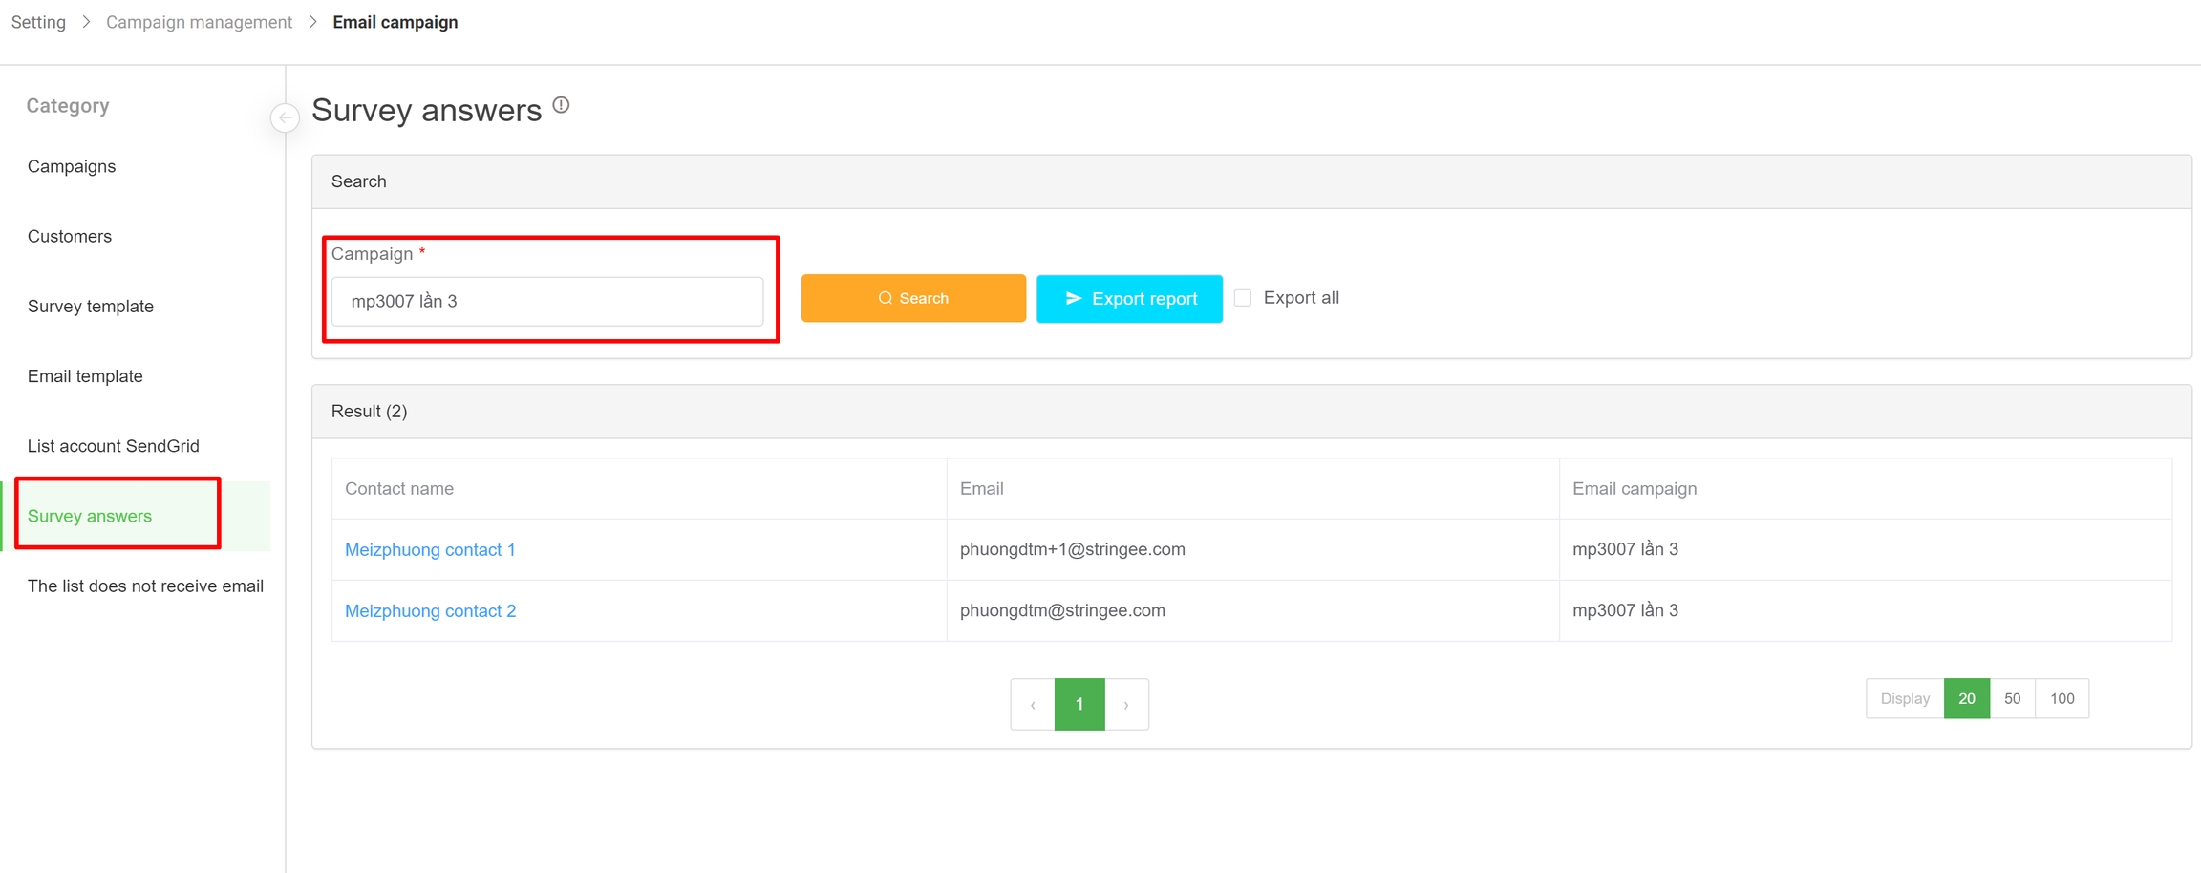Viewport: 2201px width, 873px height.
Task: Go to Customers category
Action: pos(70,236)
